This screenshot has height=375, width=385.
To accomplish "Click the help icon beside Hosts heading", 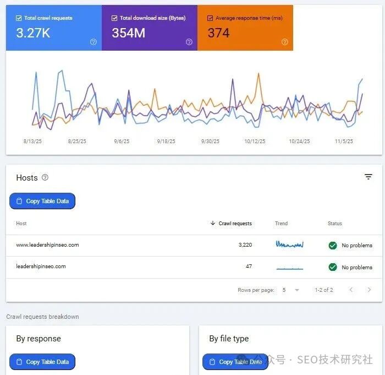I will click(45, 177).
